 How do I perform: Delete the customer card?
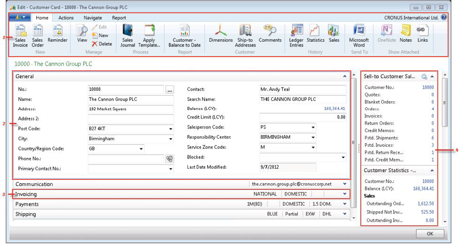pos(102,44)
